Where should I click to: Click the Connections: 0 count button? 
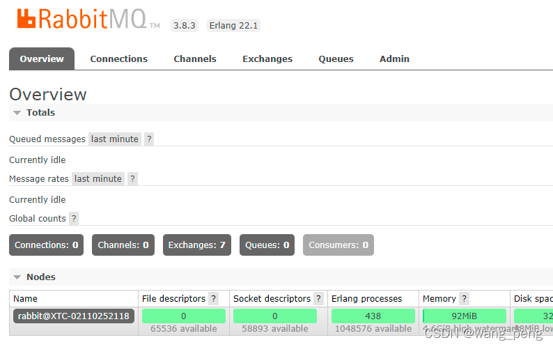(46, 245)
